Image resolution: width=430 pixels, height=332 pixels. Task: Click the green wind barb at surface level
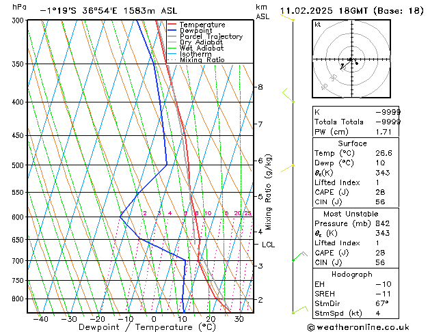pos(300,310)
